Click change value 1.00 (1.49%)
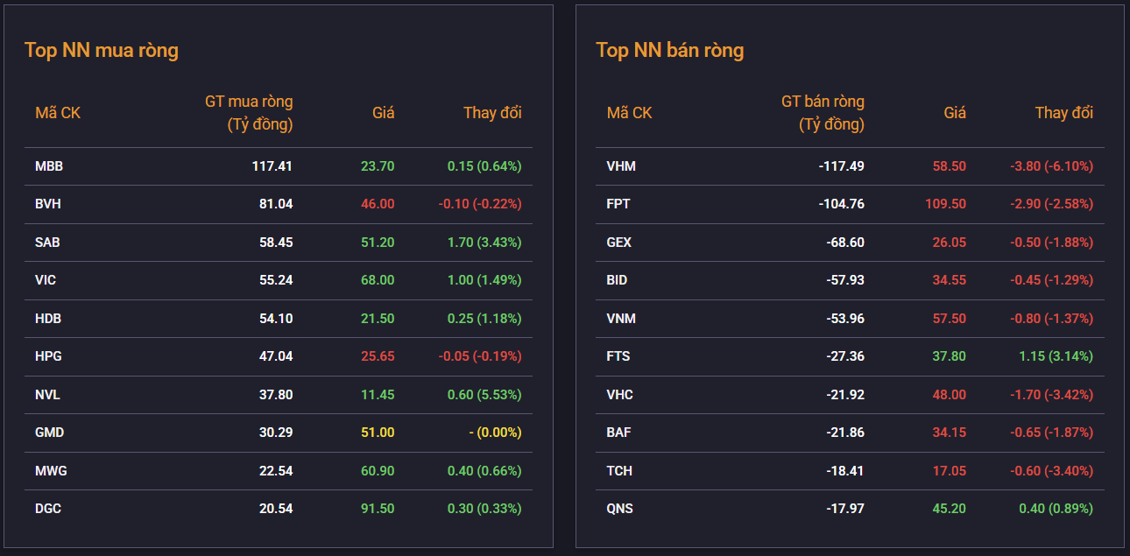This screenshot has width=1130, height=556. (x=484, y=280)
